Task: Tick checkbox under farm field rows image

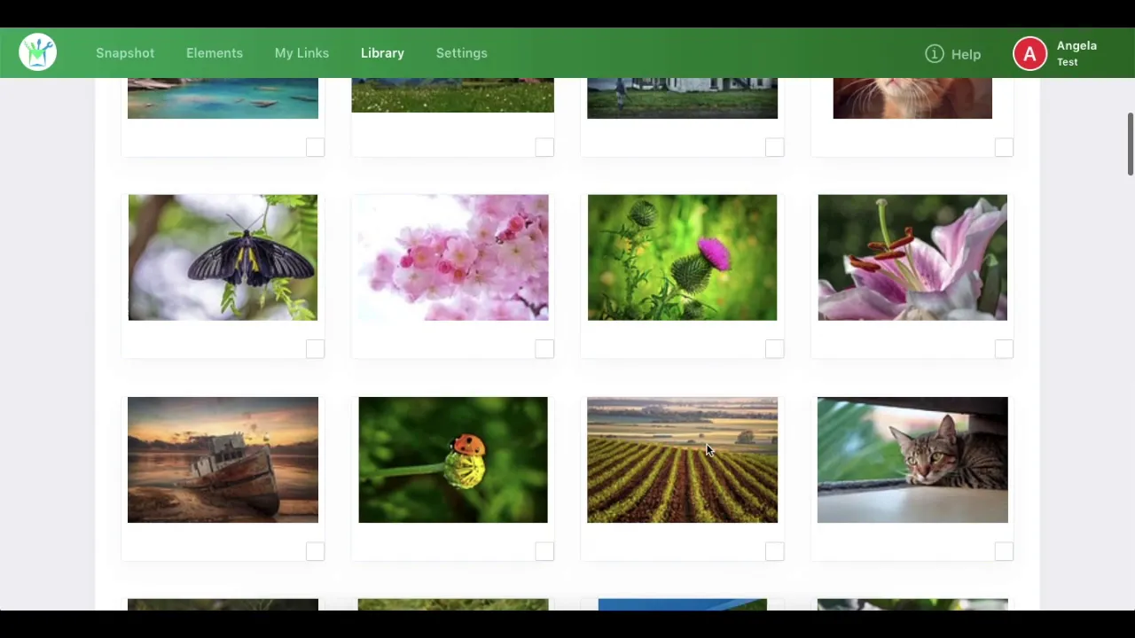Action: [x=774, y=551]
